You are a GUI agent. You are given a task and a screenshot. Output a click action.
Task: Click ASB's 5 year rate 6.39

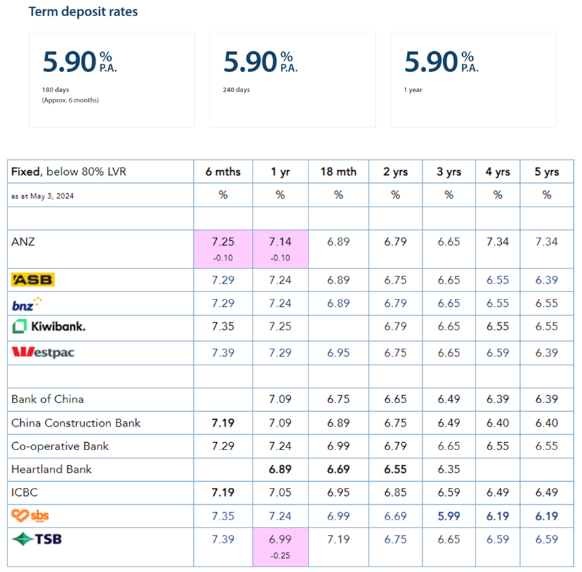(547, 280)
